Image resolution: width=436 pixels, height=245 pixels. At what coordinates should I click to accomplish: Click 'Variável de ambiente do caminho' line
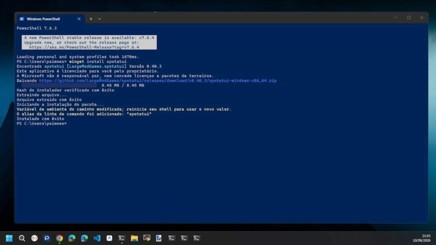pos(124,109)
